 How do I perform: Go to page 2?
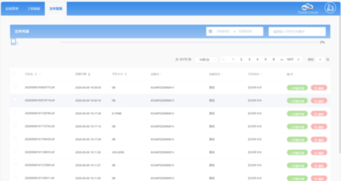coord(241,59)
